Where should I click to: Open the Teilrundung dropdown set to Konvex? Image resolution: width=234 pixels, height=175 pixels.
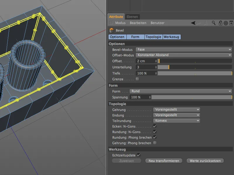click(x=177, y=121)
